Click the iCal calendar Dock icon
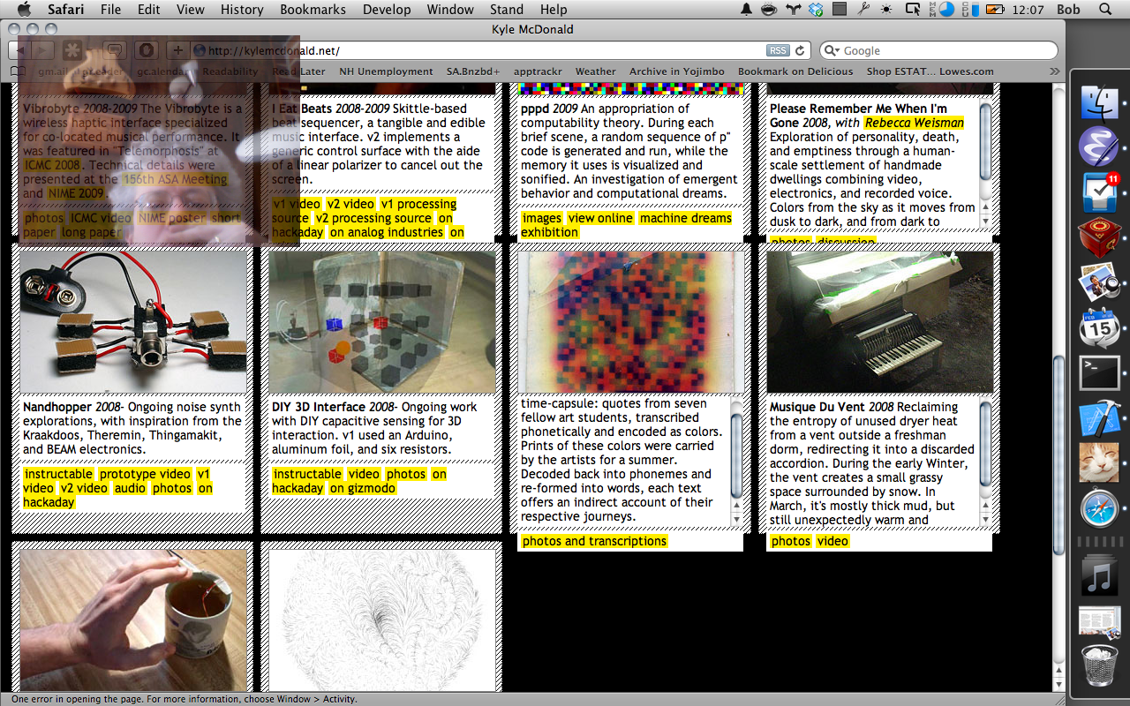The height and width of the screenshot is (706, 1130). tap(1099, 328)
